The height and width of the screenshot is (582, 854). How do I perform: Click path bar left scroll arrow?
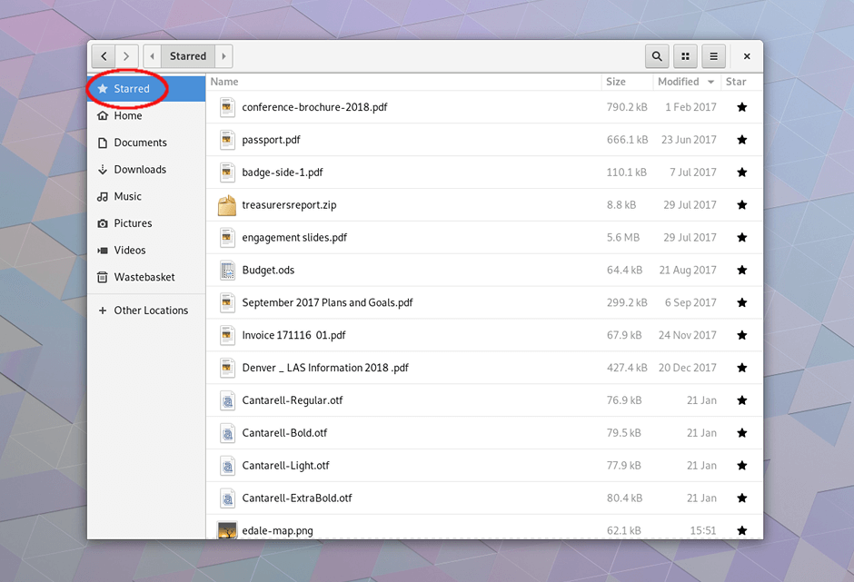tap(152, 56)
